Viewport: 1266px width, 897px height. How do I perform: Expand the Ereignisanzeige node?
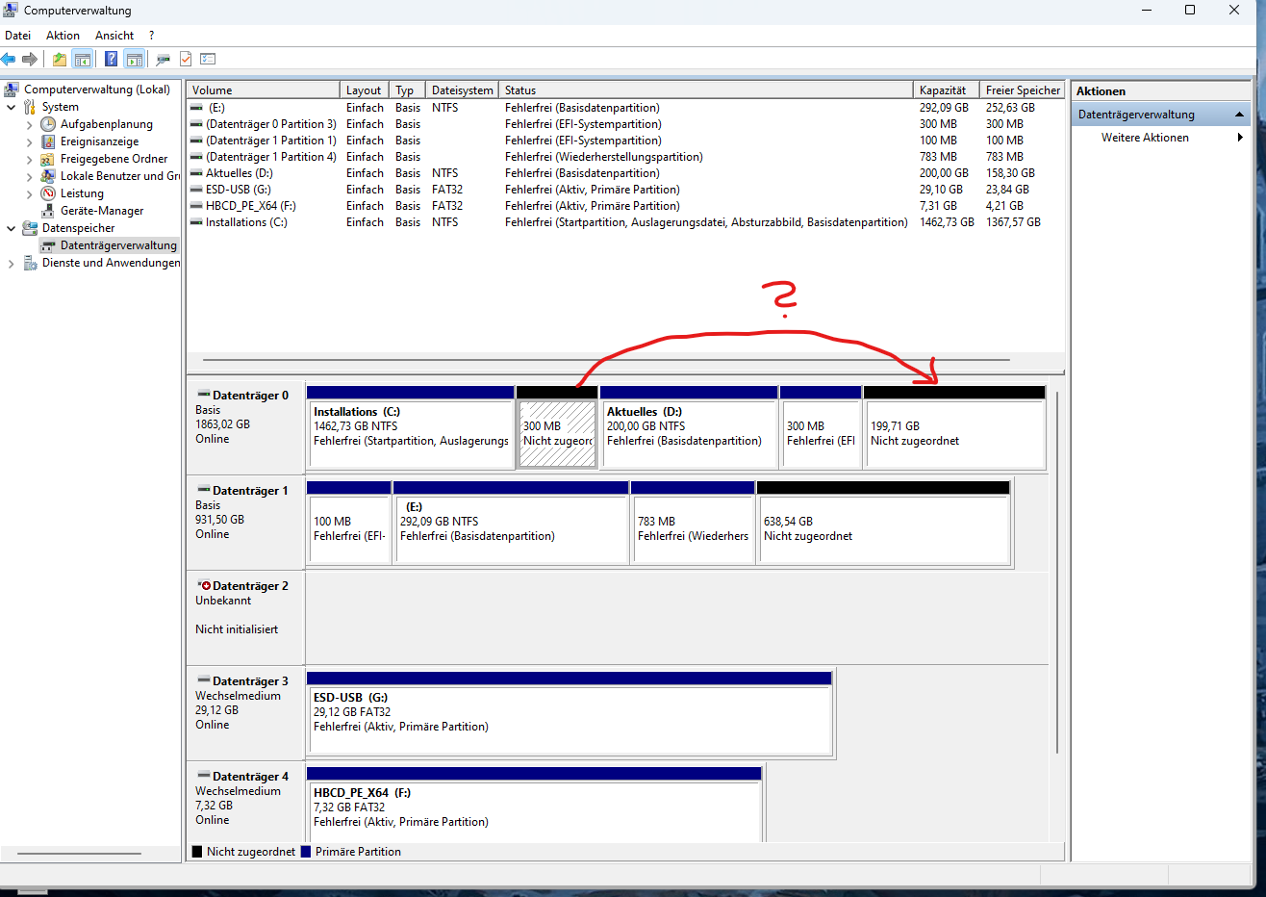pos(29,141)
